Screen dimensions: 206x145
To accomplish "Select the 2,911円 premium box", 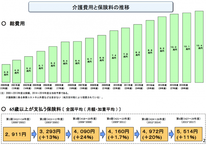I will pyautogui.click(x=16, y=134).
